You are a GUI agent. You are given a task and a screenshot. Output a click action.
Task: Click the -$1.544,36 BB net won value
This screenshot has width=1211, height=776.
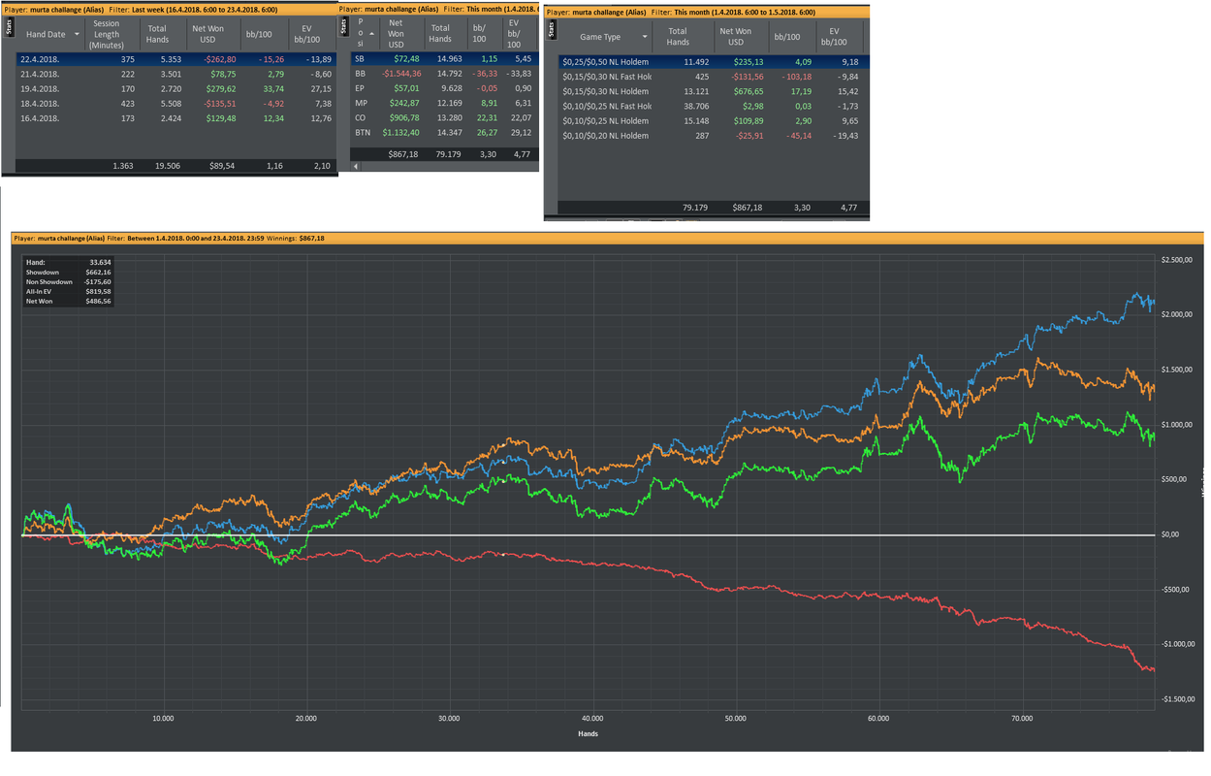pos(400,73)
